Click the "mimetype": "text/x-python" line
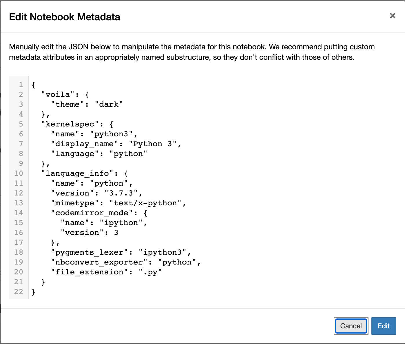The width and height of the screenshot is (405, 344). 118,203
